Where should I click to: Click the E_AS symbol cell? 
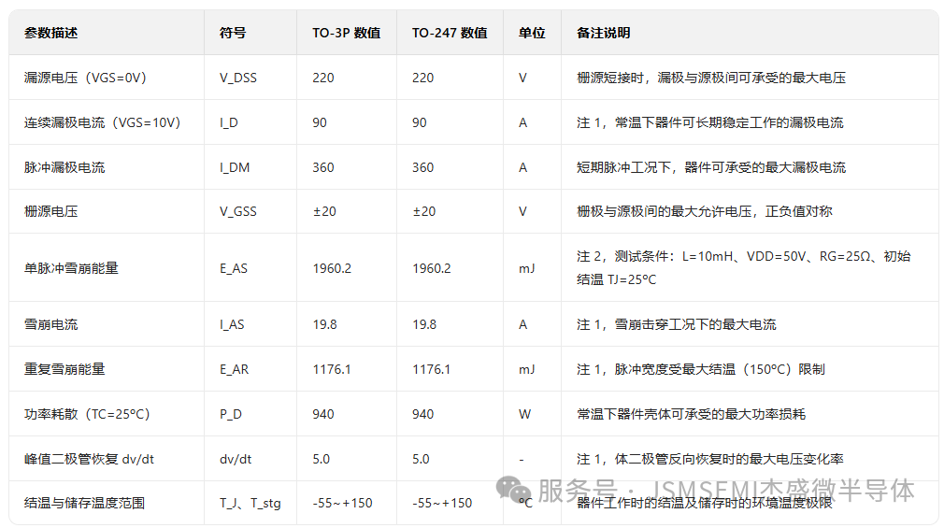(234, 268)
